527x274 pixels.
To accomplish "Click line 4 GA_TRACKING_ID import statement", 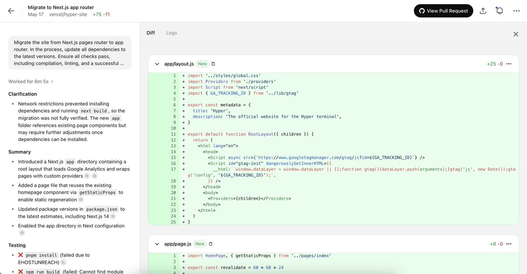I will tap(243, 93).
